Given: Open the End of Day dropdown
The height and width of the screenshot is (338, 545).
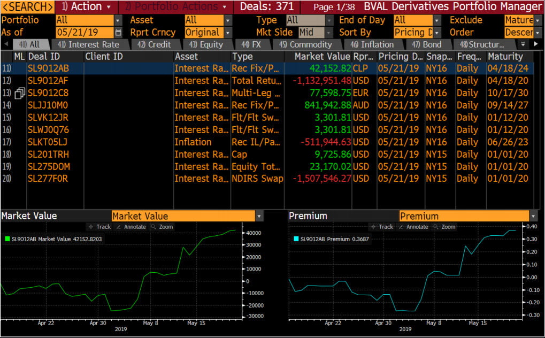Looking at the screenshot, I should pyautogui.click(x=437, y=20).
